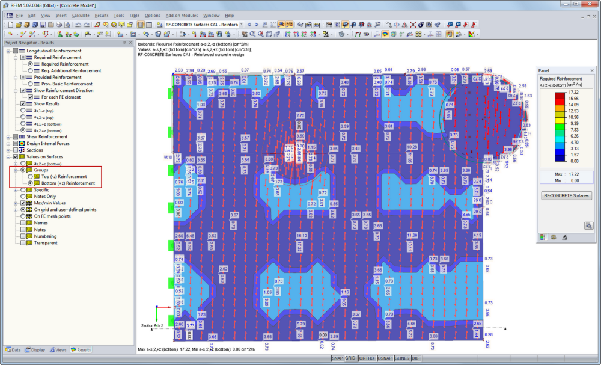Toggle the Table panel icon
This screenshot has height=365, width=601.
click(x=148, y=25)
